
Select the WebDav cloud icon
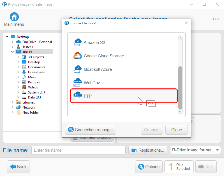[78, 83]
